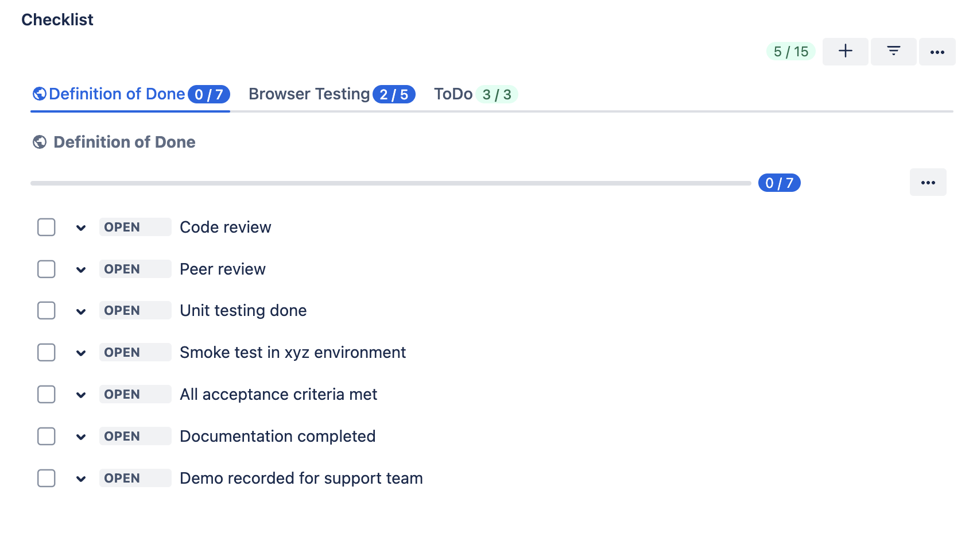Click the Checklist panel title
This screenshot has width=973, height=540.
(57, 20)
